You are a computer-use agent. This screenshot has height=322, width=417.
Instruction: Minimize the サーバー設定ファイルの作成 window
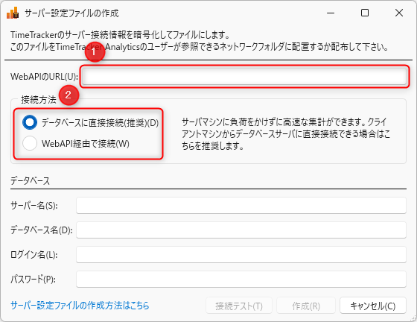click(x=331, y=13)
